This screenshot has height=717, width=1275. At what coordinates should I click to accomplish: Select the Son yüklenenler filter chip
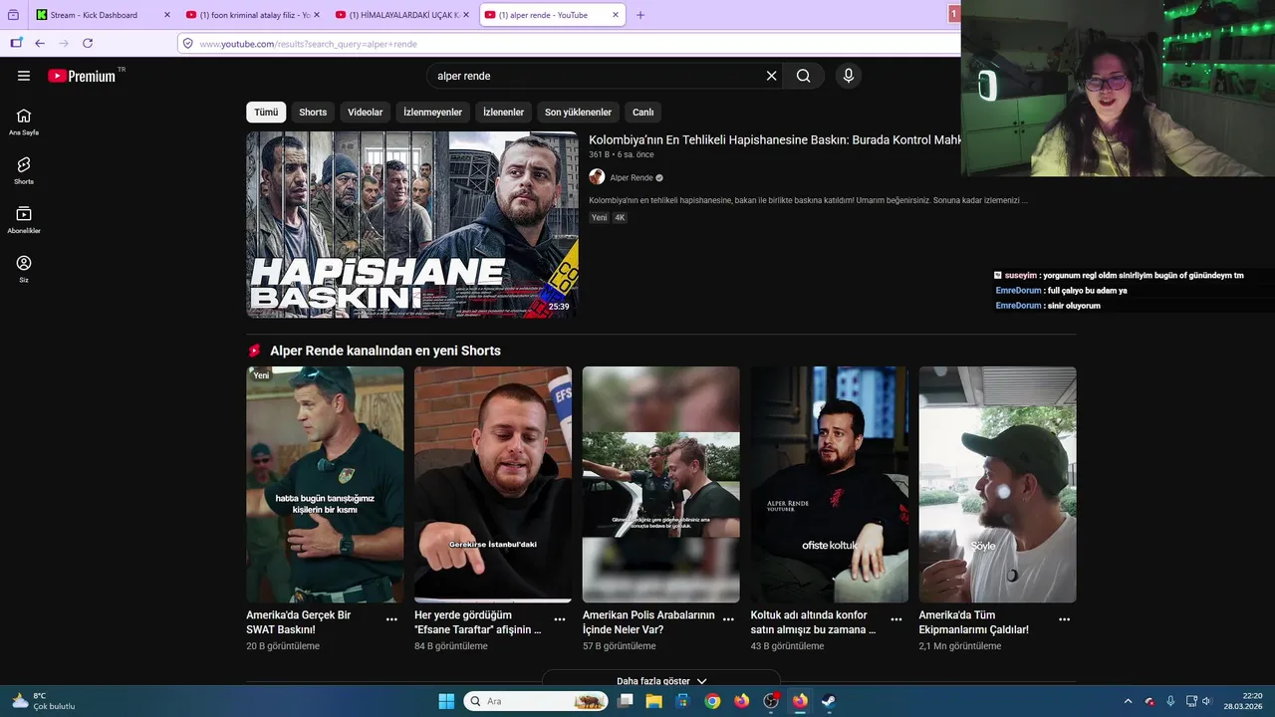tap(578, 113)
